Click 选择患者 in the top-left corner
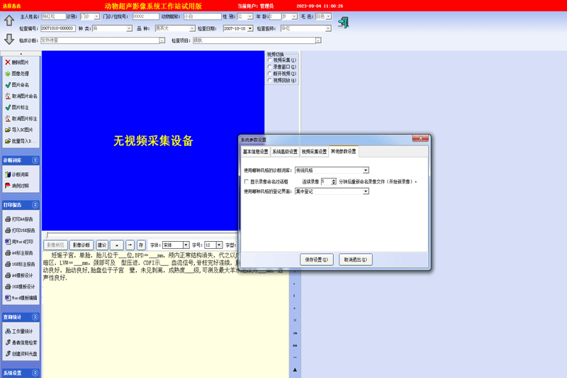This screenshot has height=378, width=567. tap(11, 6)
